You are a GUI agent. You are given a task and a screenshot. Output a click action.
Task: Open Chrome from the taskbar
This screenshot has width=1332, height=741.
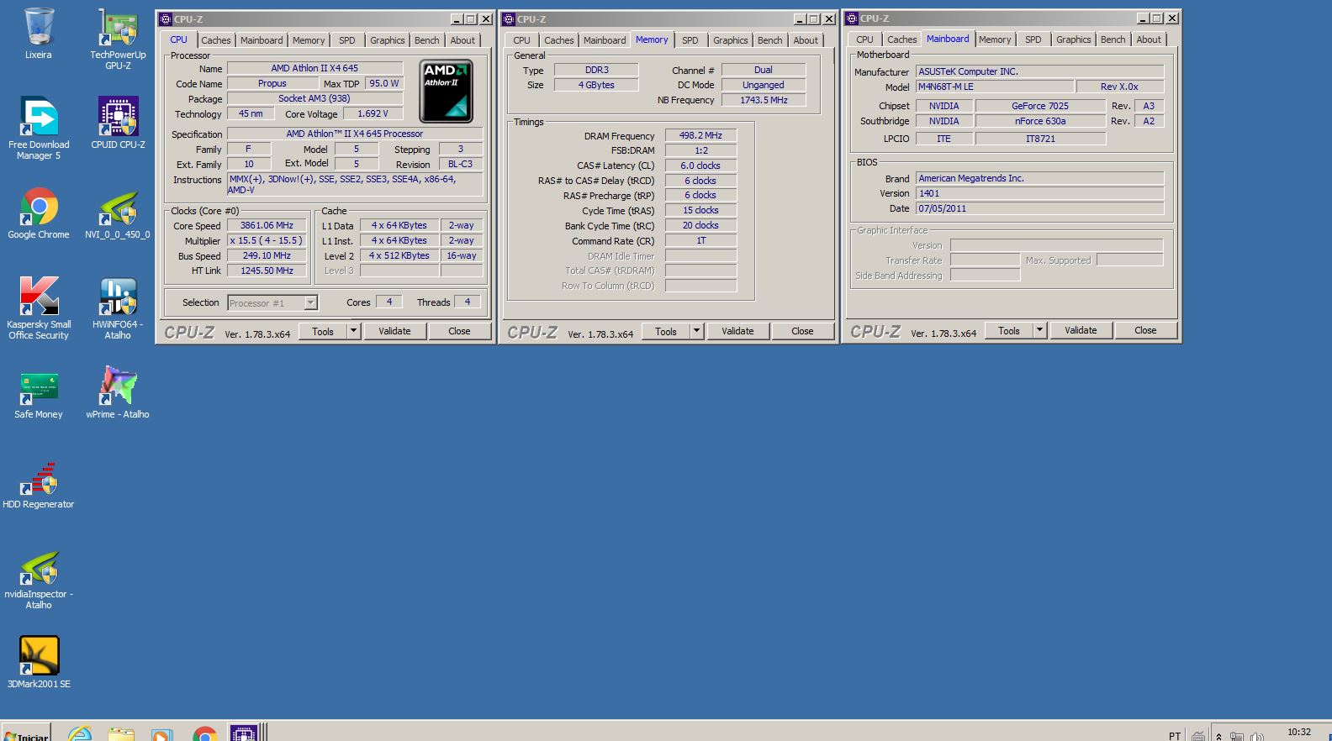coord(204,733)
